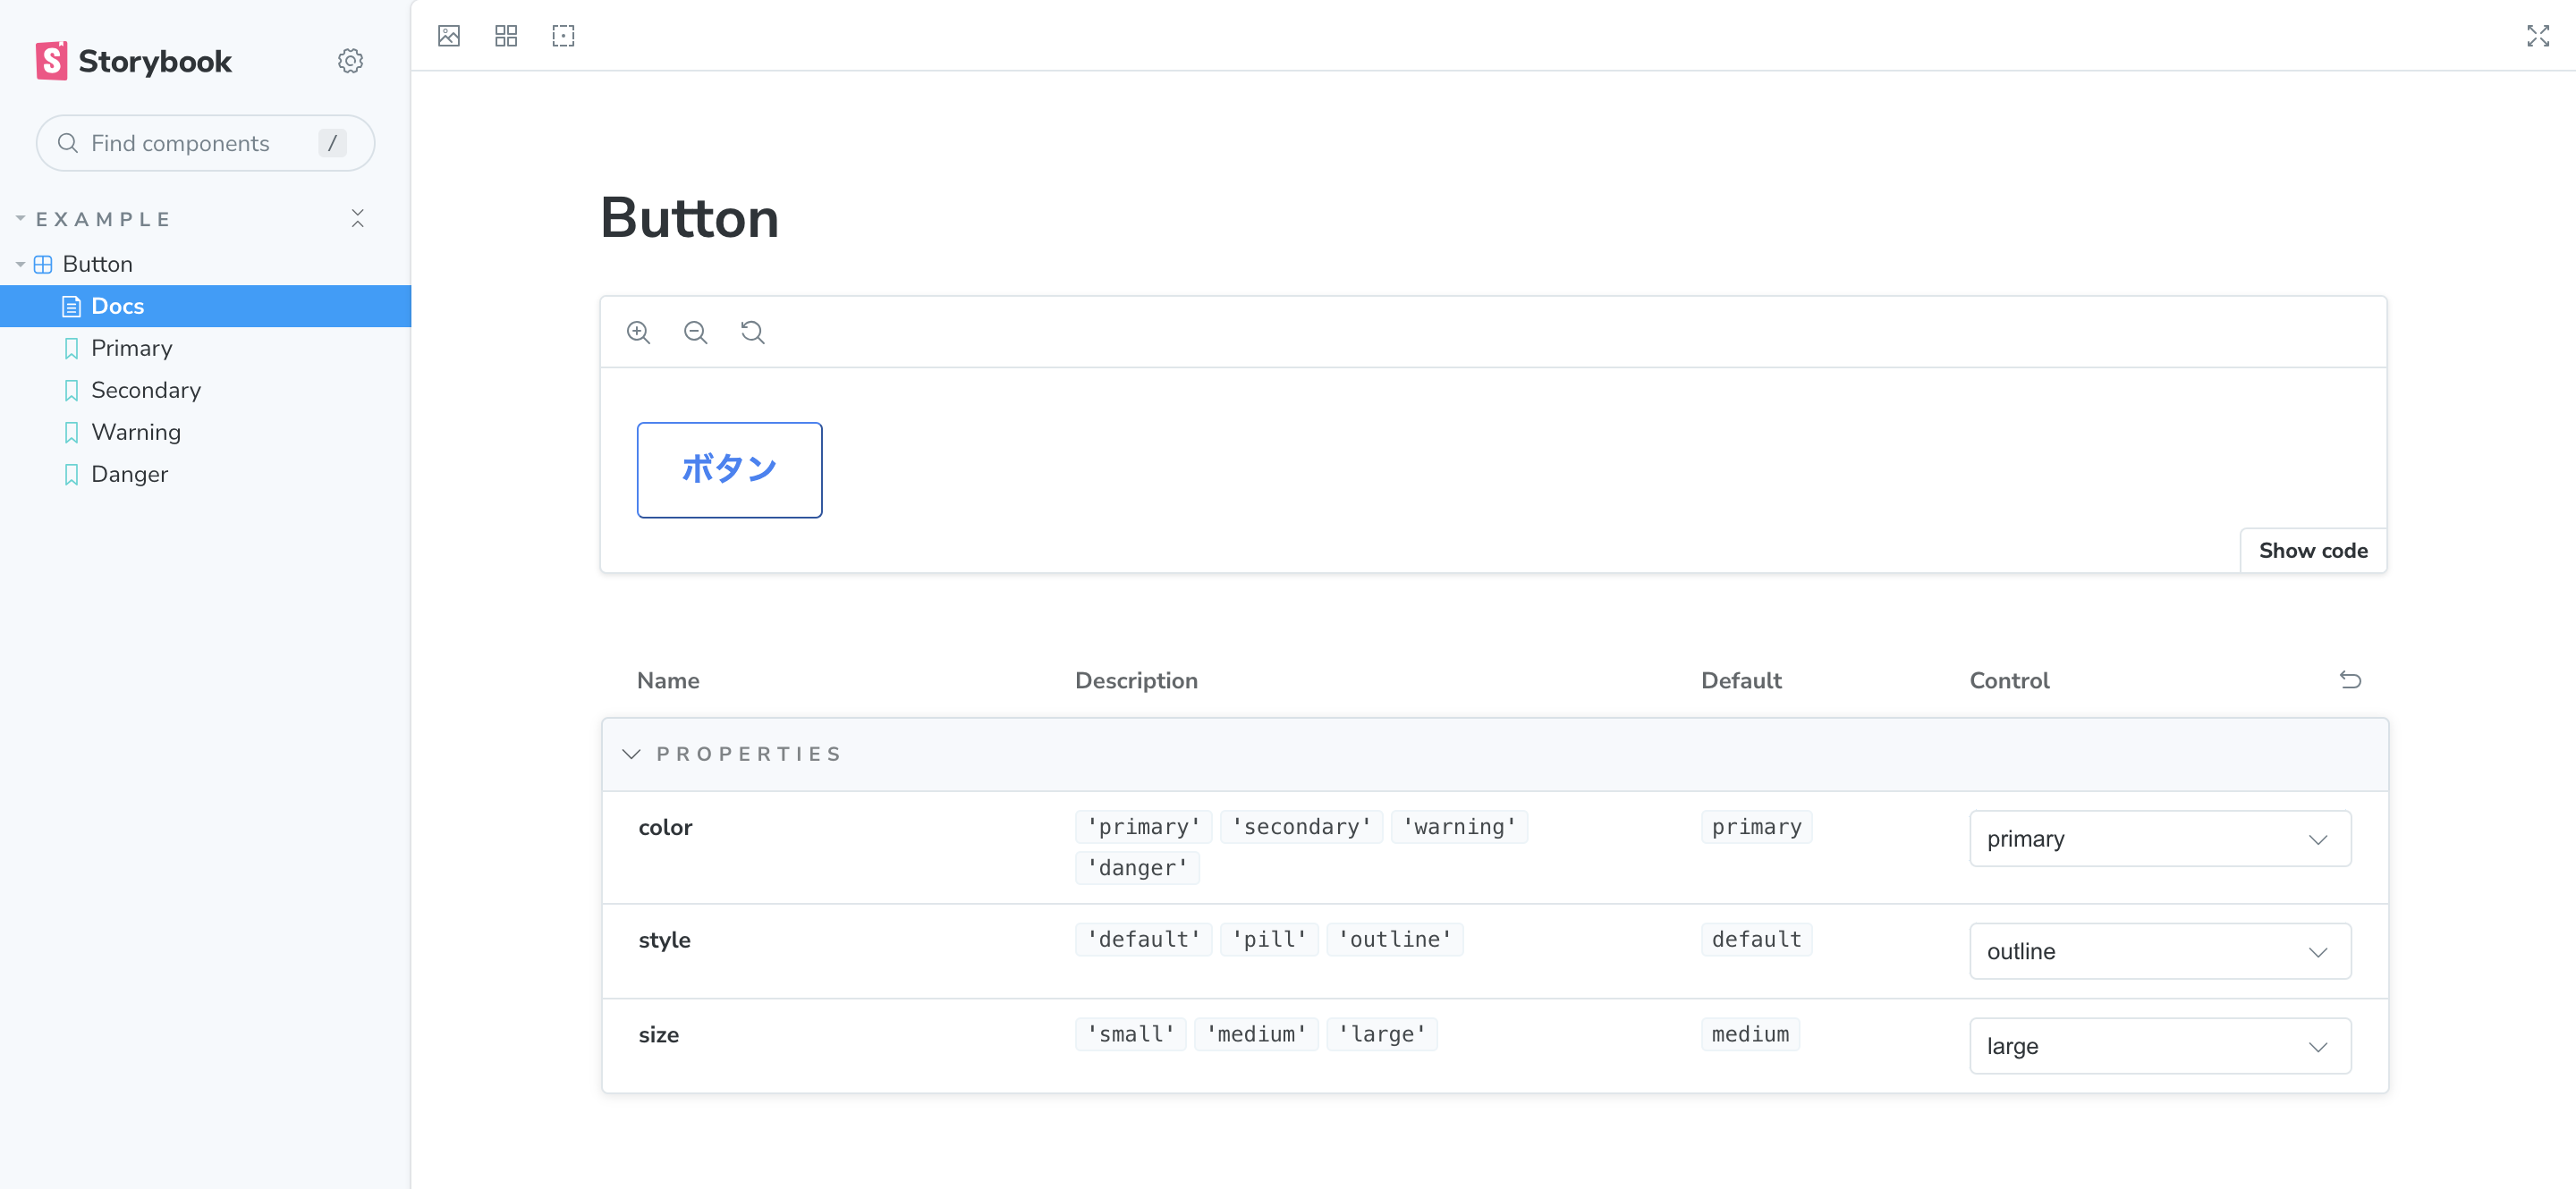Viewport: 2576px width, 1189px height.
Task: Reset controls with the undo arrow icon
Action: click(x=2350, y=680)
